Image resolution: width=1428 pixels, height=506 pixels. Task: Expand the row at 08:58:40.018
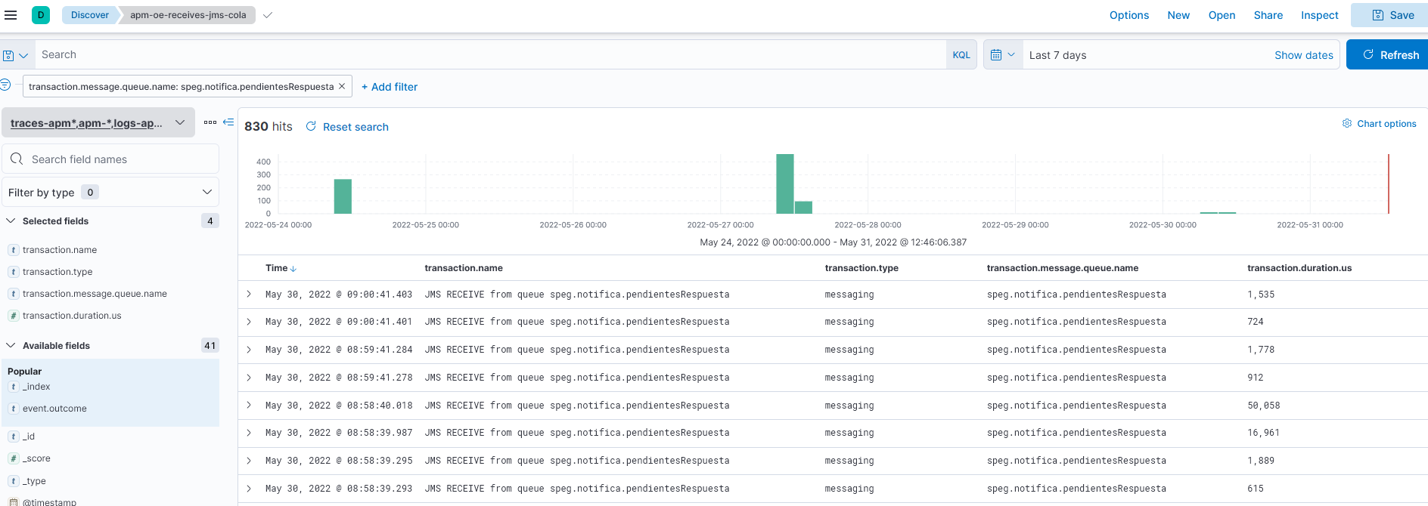point(249,406)
